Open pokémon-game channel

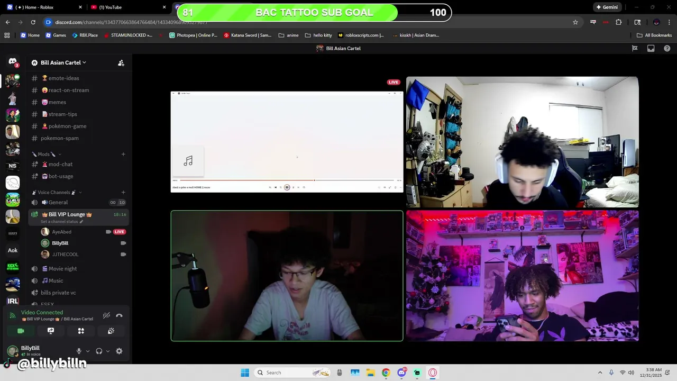coord(79,126)
